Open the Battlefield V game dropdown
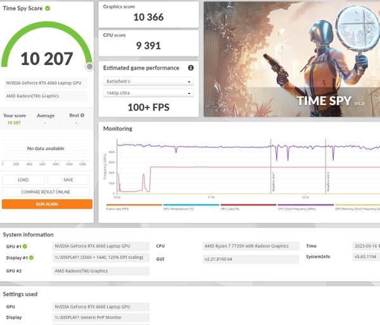Image resolution: width=380 pixels, height=325 pixels. [148, 82]
